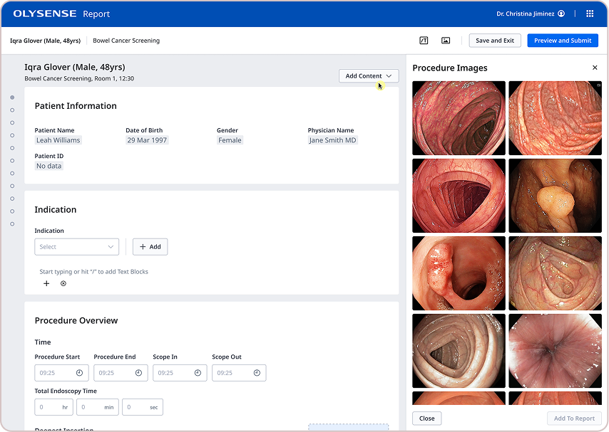Click Preview and Submit button
This screenshot has height=432, width=609.
click(563, 41)
